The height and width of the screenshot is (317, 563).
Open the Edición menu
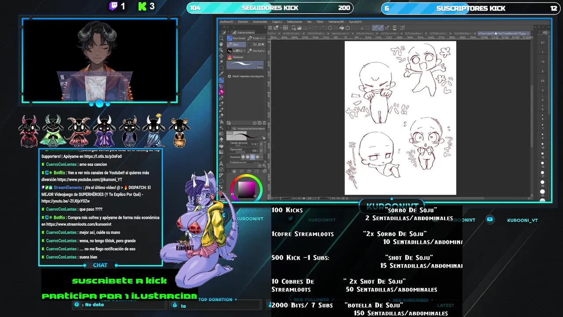pyautogui.click(x=243, y=22)
